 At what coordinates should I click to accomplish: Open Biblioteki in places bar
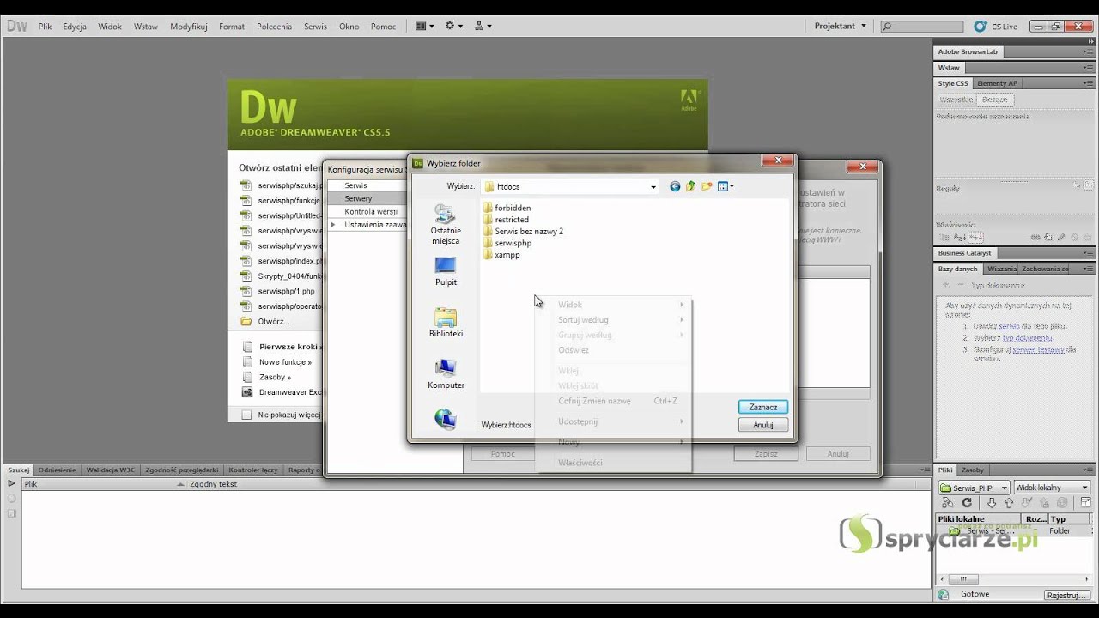tap(446, 323)
